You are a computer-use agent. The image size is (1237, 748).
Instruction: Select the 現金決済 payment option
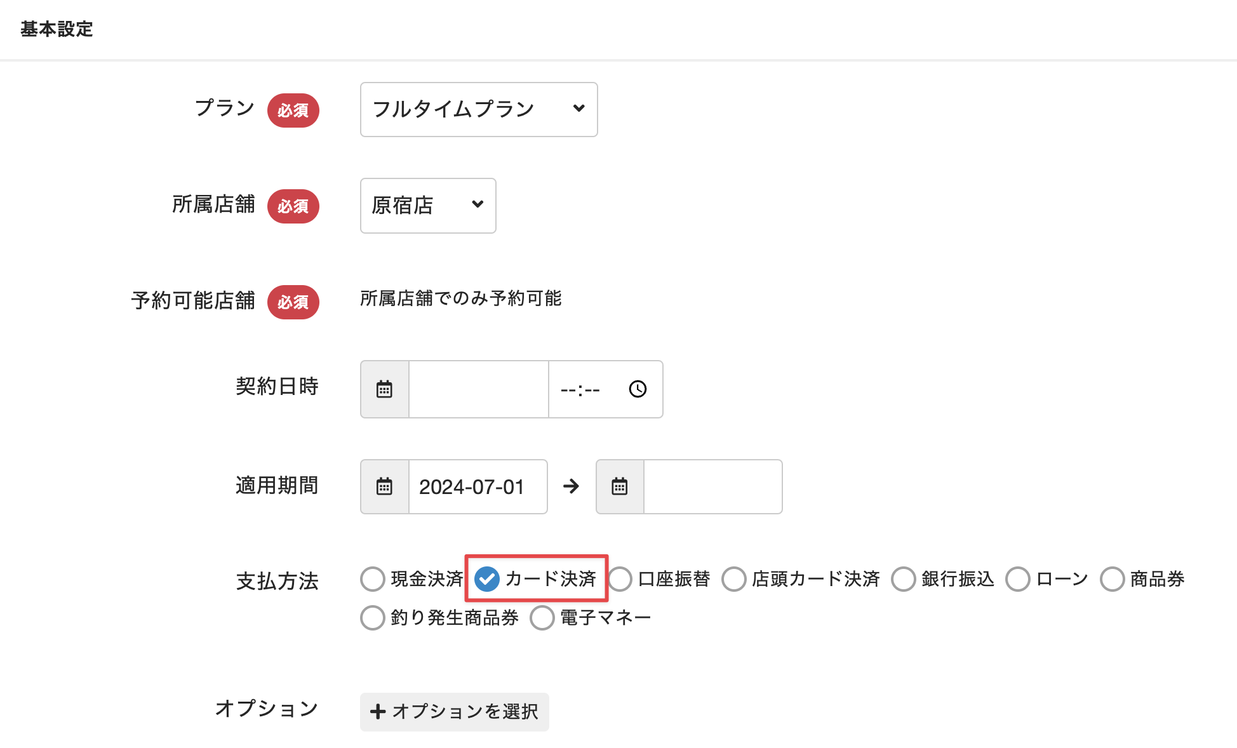[373, 579]
